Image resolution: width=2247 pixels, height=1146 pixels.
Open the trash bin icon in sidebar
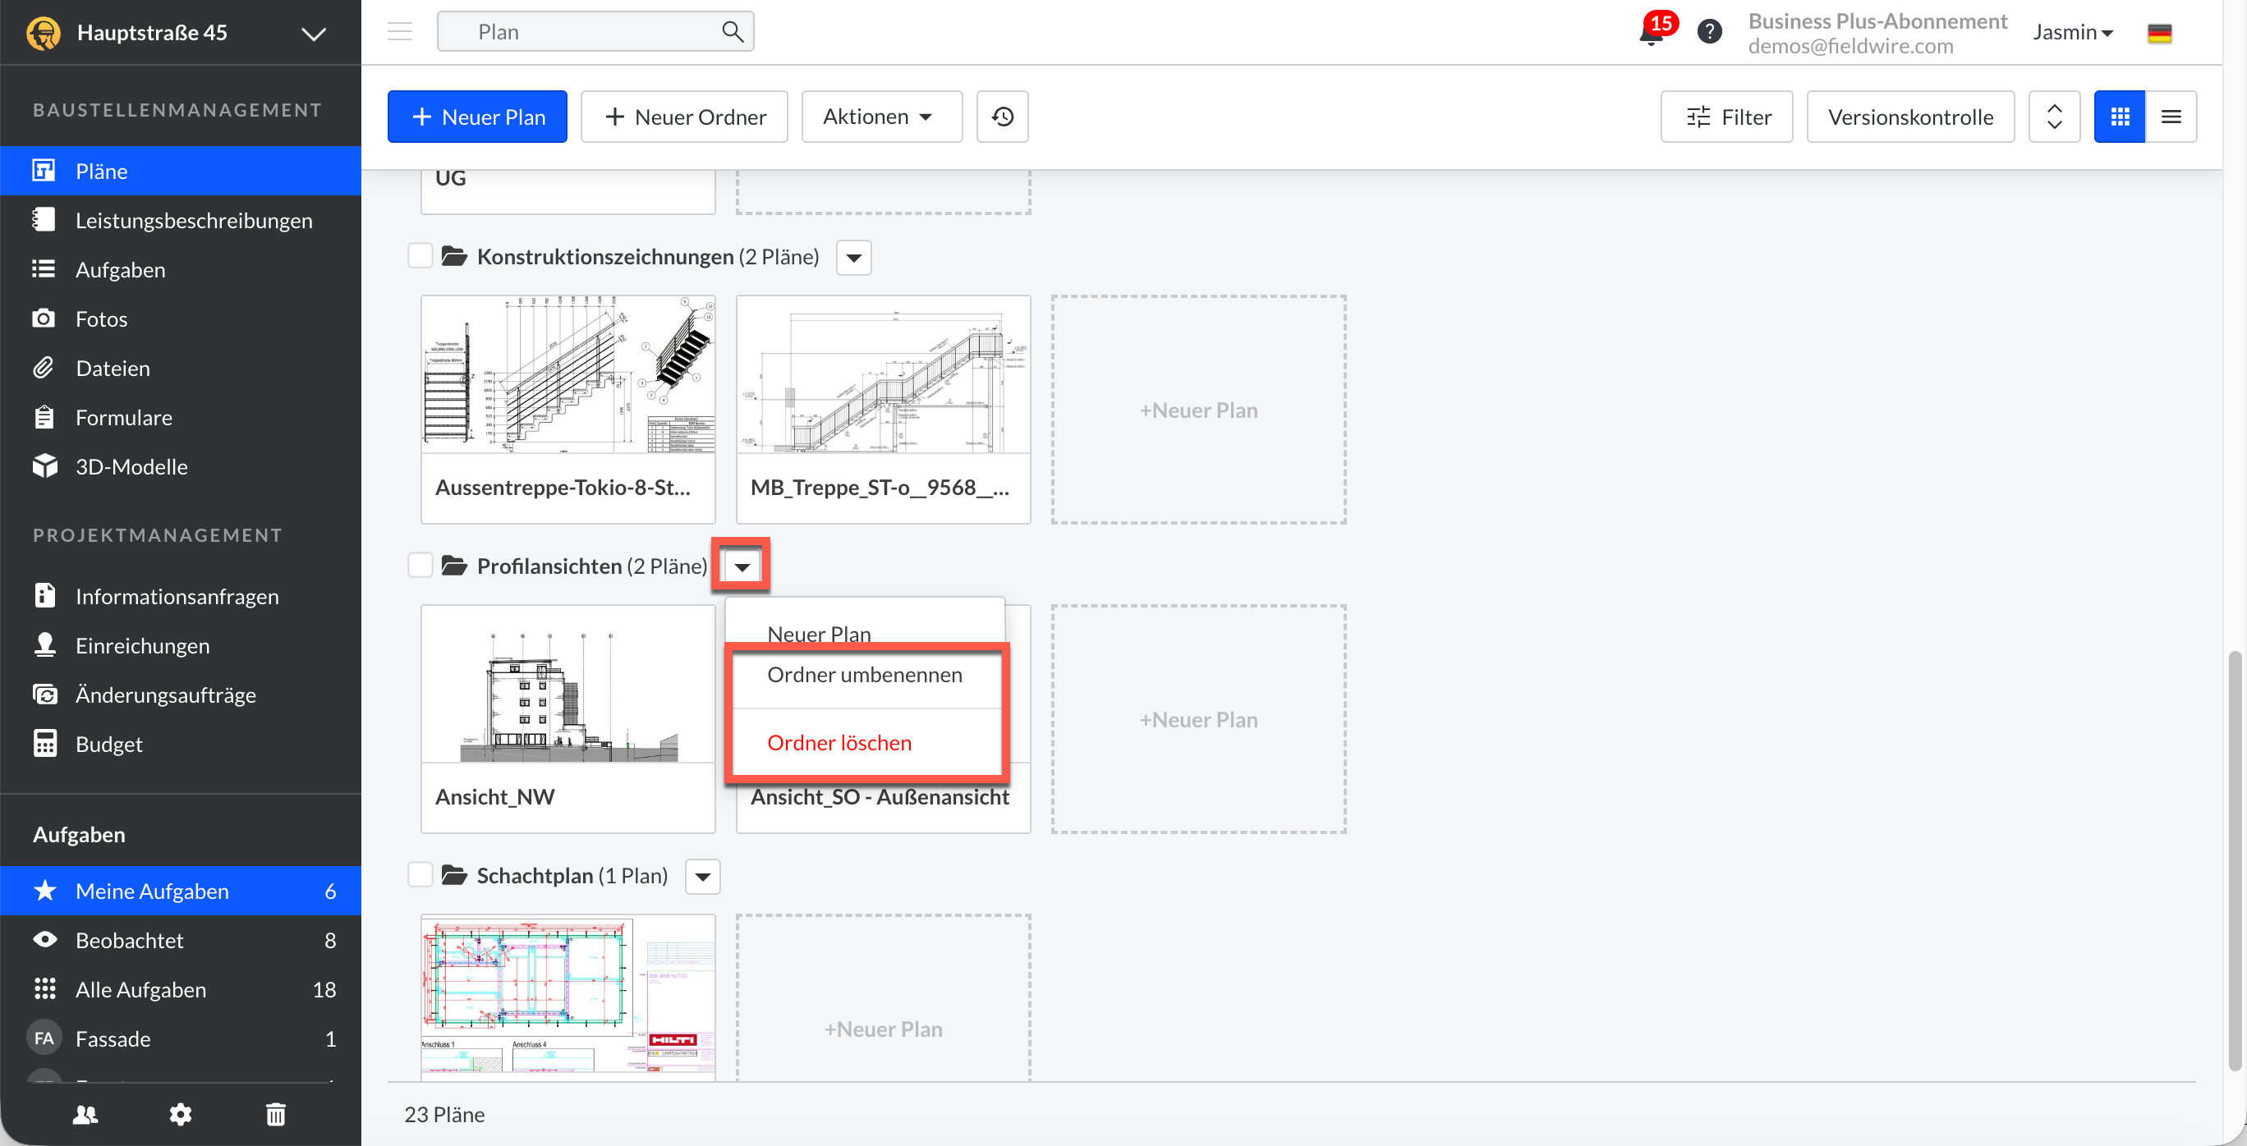click(276, 1114)
